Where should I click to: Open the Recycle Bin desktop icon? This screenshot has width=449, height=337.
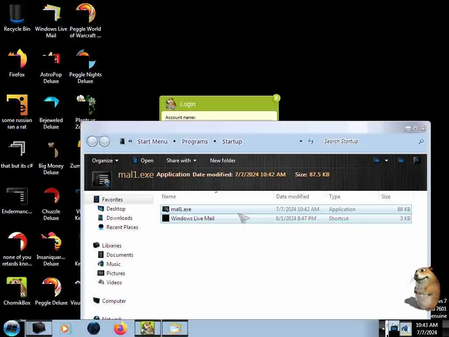[17, 18]
